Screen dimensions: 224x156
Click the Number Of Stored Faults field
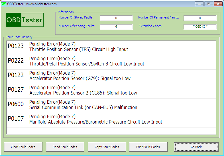coord(116,18)
